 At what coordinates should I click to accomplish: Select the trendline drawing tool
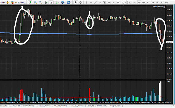(x=95, y=2)
